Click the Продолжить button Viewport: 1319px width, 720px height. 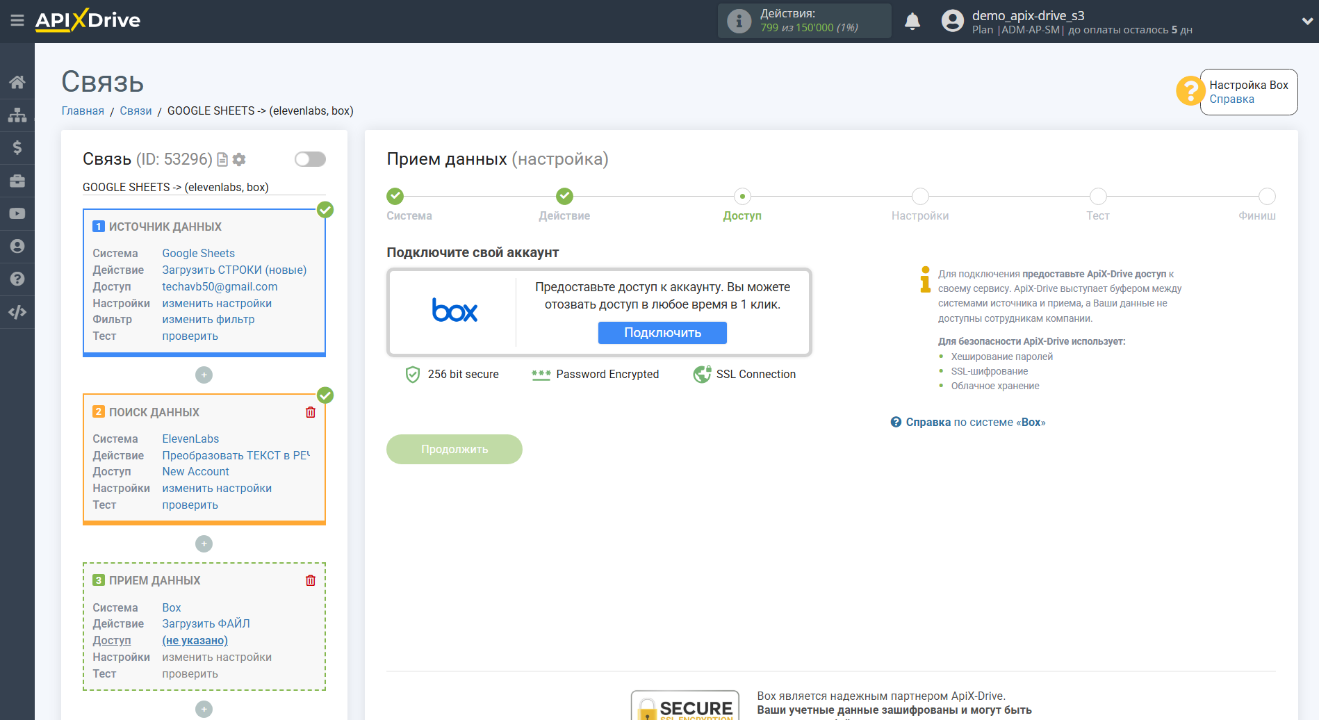point(454,449)
